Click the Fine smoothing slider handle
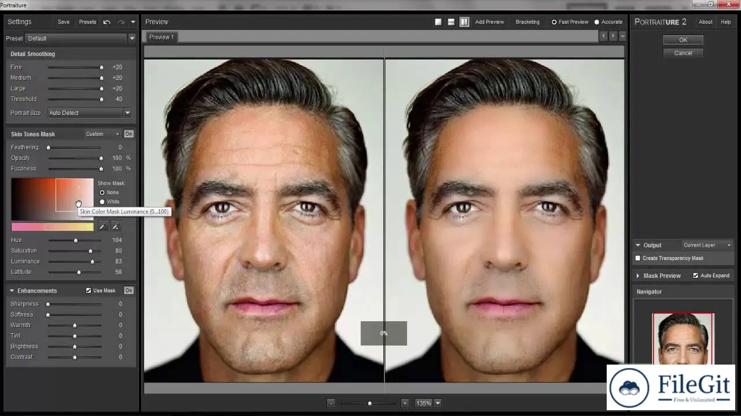The image size is (741, 416). [x=101, y=68]
